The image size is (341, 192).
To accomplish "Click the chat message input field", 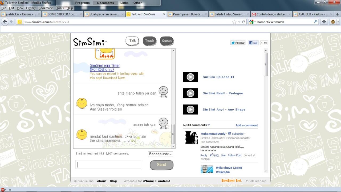I will pos(108,165).
